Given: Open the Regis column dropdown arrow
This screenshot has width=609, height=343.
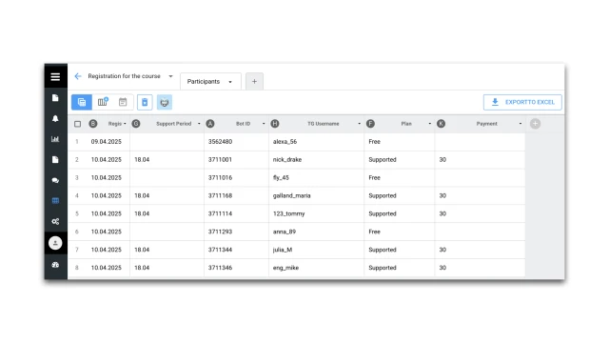Looking at the screenshot, I should coord(125,124).
